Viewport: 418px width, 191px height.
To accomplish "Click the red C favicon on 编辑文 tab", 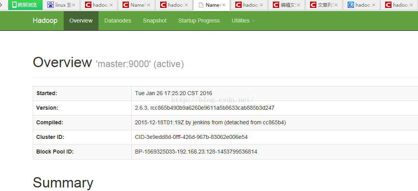I will [x=276, y=5].
